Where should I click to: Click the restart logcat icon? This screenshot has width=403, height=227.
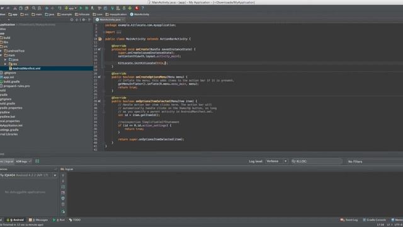pyautogui.click(x=63, y=211)
